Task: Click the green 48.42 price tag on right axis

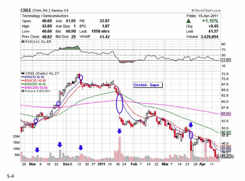Action: (x=226, y=133)
